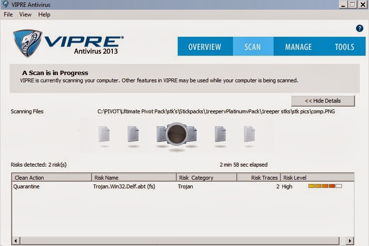Open the Help menu
Screen dimensions: 369x246
pyautogui.click(x=44, y=15)
